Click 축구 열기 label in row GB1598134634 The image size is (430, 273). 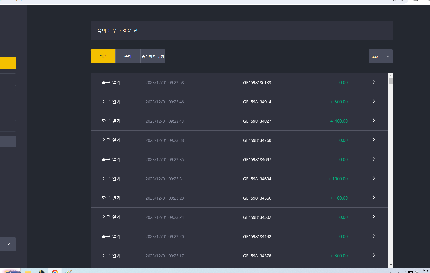(x=111, y=179)
